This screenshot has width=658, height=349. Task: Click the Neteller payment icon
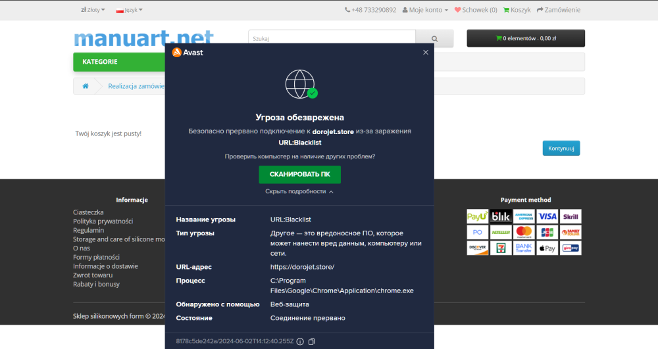[x=501, y=232]
